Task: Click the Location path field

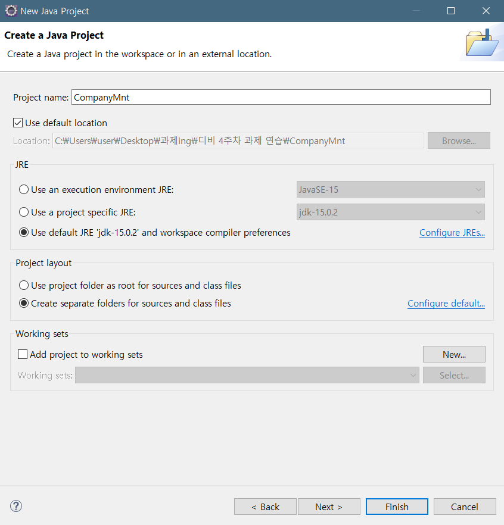Action: coord(238,140)
